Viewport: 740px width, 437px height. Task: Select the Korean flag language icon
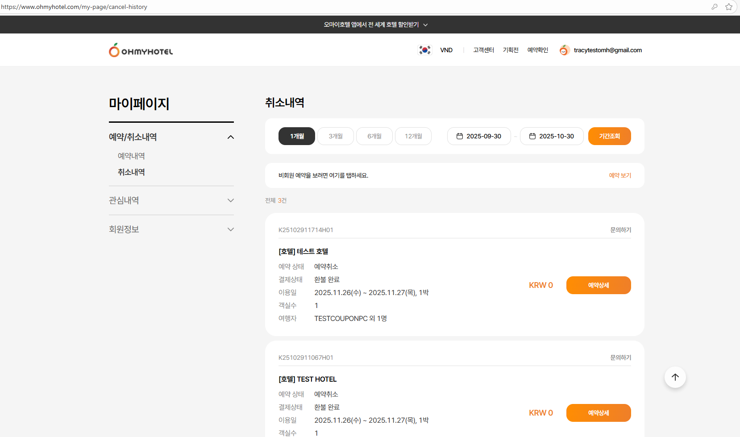point(424,50)
